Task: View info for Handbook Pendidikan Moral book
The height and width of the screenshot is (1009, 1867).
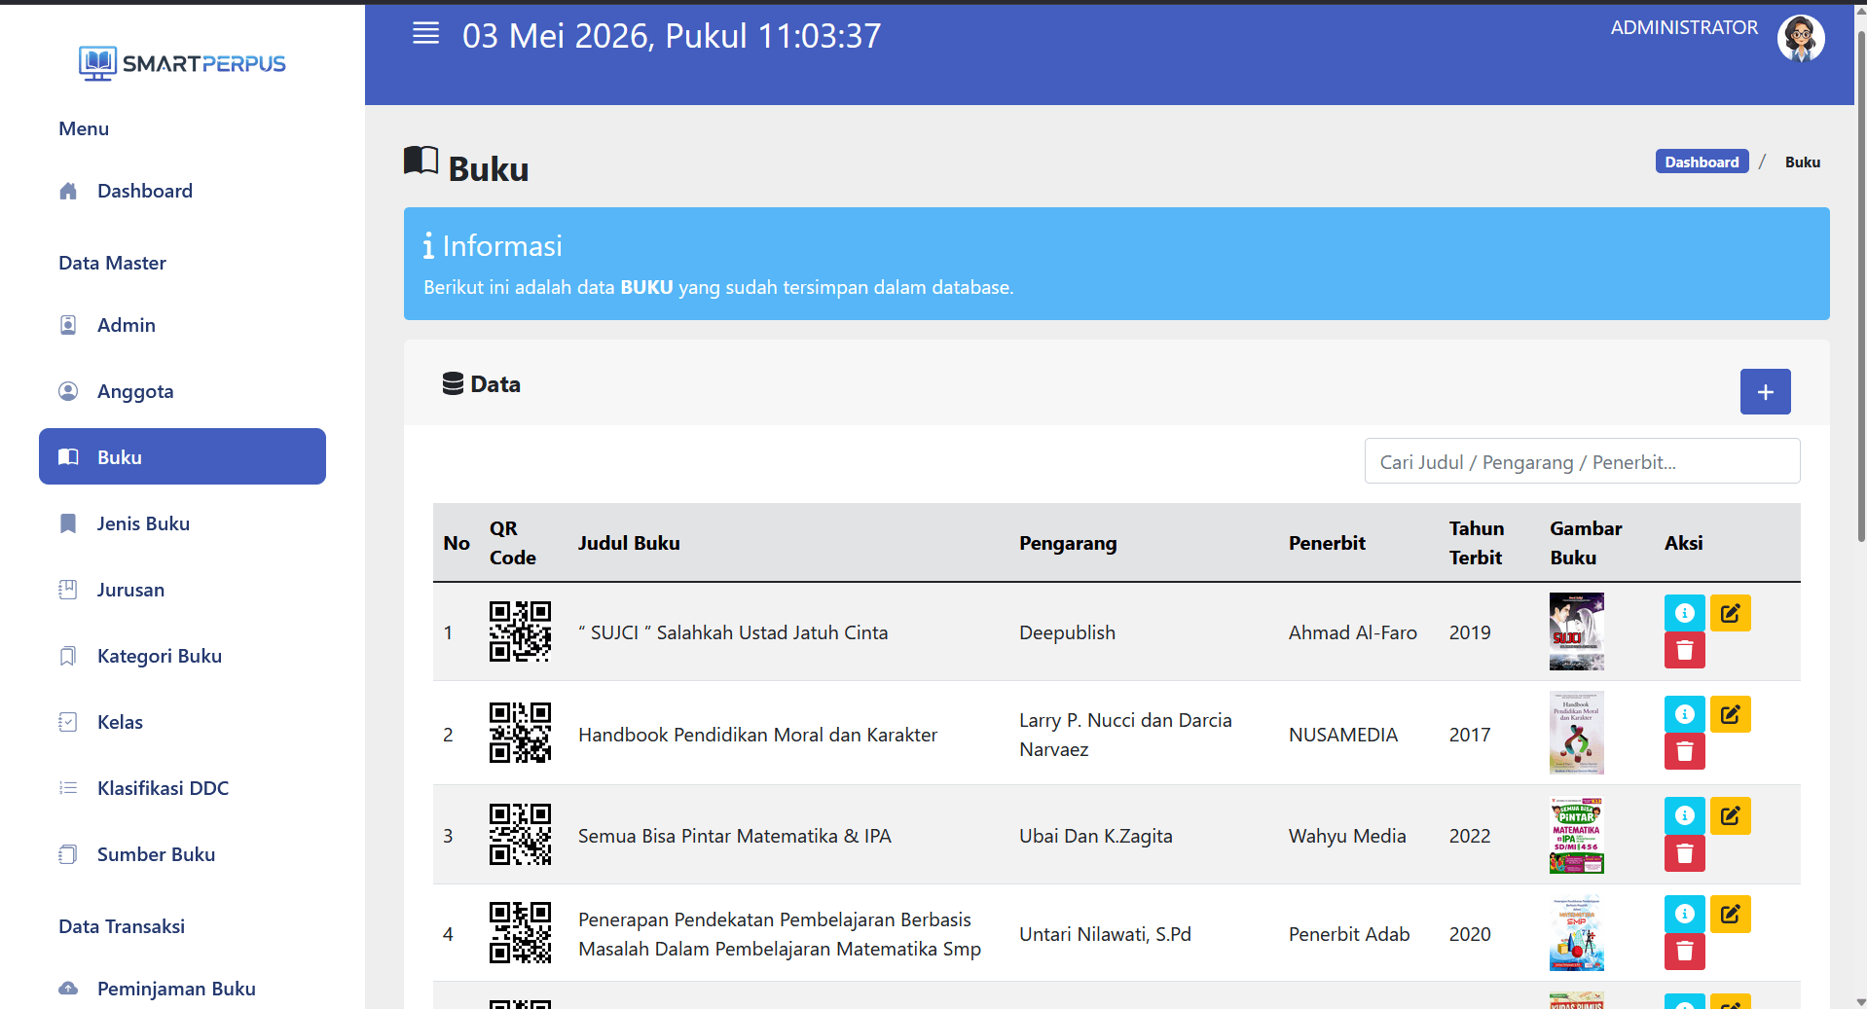Action: click(x=1684, y=714)
